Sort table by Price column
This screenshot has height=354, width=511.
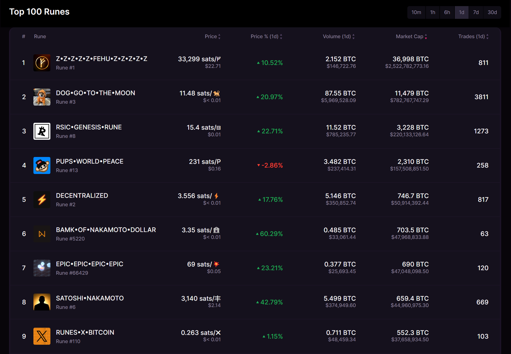[212, 37]
